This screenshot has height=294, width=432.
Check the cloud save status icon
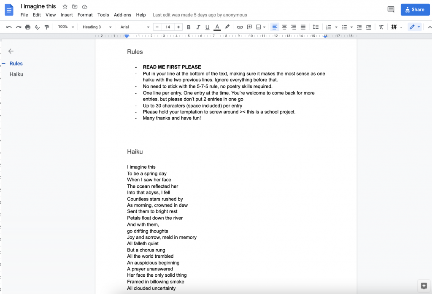[x=84, y=6]
